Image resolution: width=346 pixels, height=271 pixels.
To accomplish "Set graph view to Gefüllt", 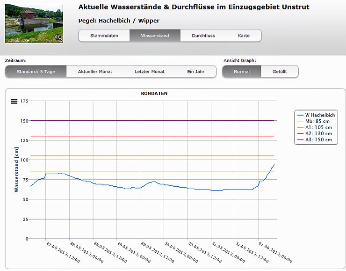I will click(280, 72).
